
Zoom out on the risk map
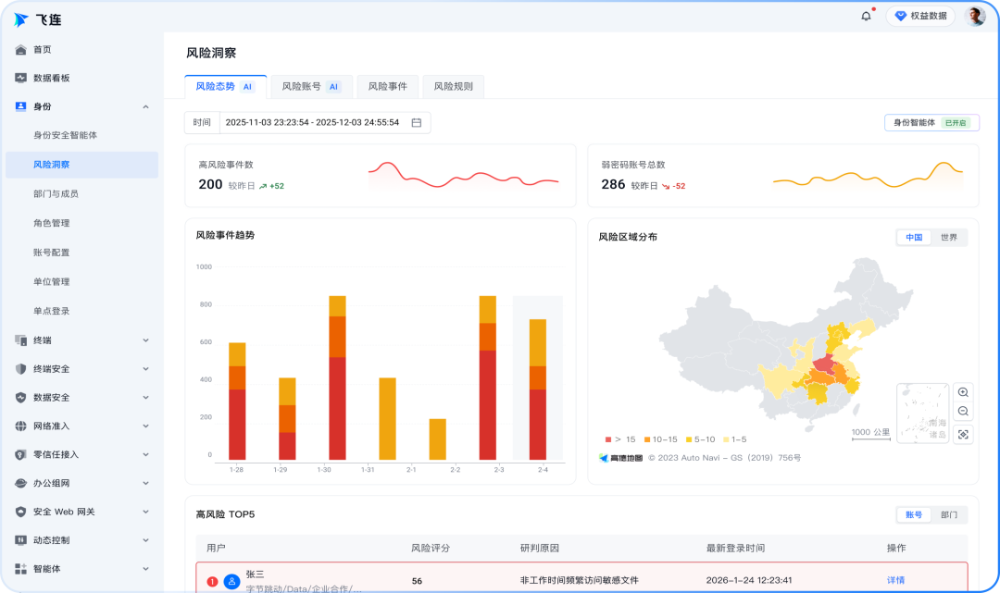click(x=963, y=412)
